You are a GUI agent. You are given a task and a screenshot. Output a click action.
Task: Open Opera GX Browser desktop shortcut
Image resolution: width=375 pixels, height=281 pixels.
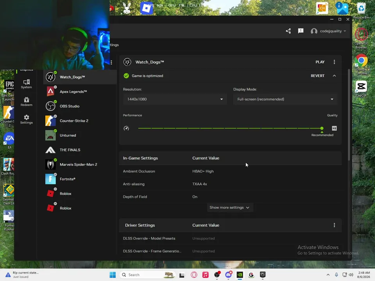coord(361,38)
